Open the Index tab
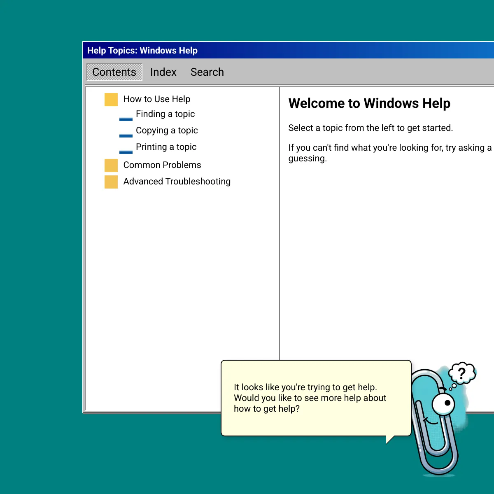This screenshot has height=494, width=494. tap(163, 72)
